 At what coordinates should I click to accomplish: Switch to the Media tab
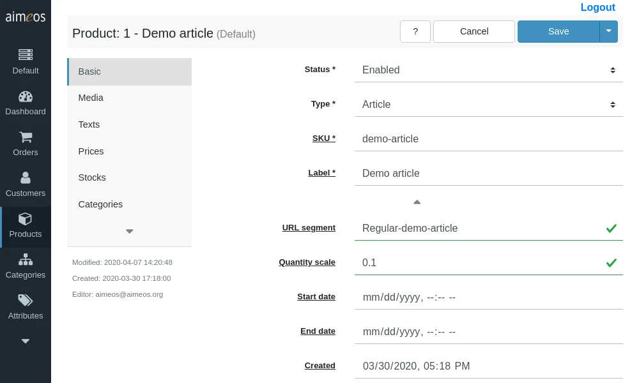pyautogui.click(x=130, y=98)
